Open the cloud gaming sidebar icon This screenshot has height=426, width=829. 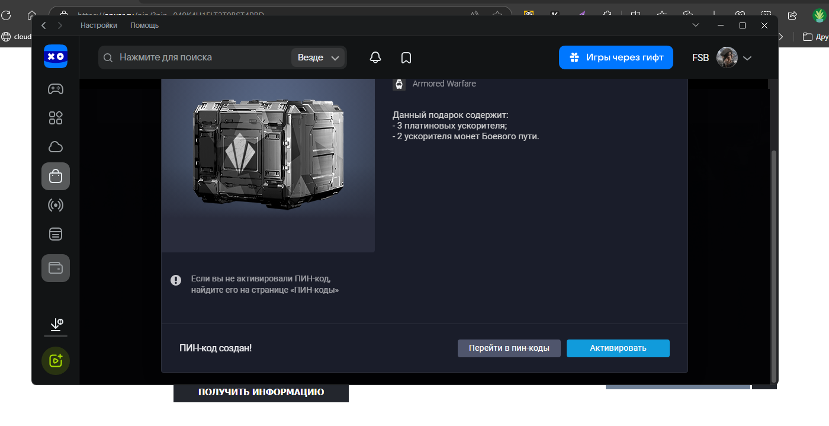56,147
